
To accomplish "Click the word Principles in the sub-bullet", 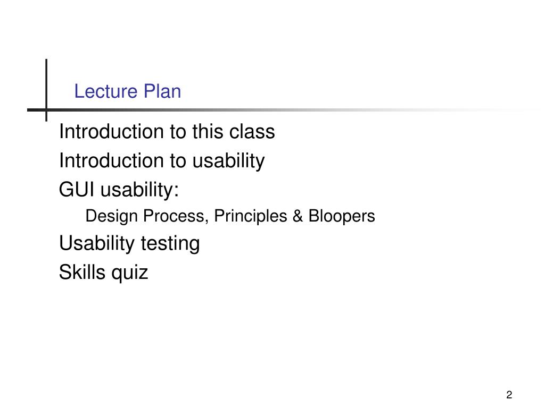I will (250, 216).
